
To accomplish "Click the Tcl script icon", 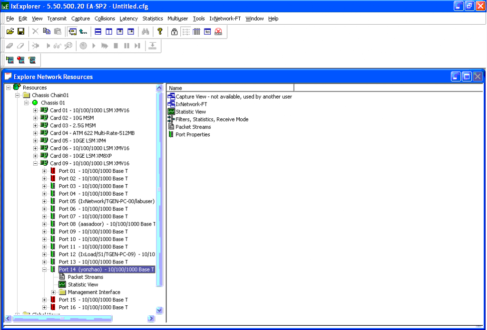I will 207,31.
